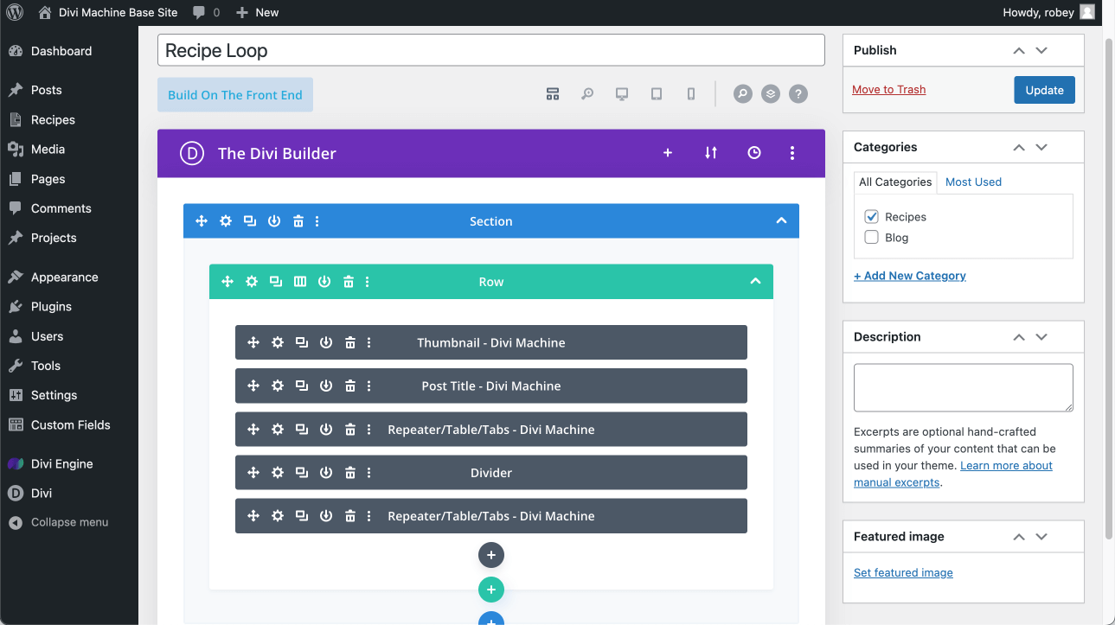Open the Custom Fields menu item
The width and height of the screenshot is (1115, 625).
[69, 424]
